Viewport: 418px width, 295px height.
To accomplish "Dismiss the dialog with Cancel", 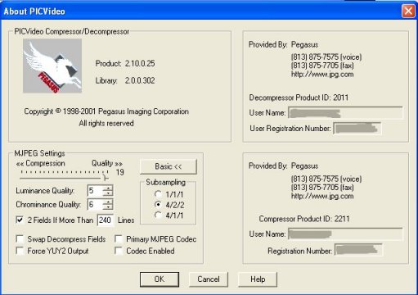I will (209, 279).
